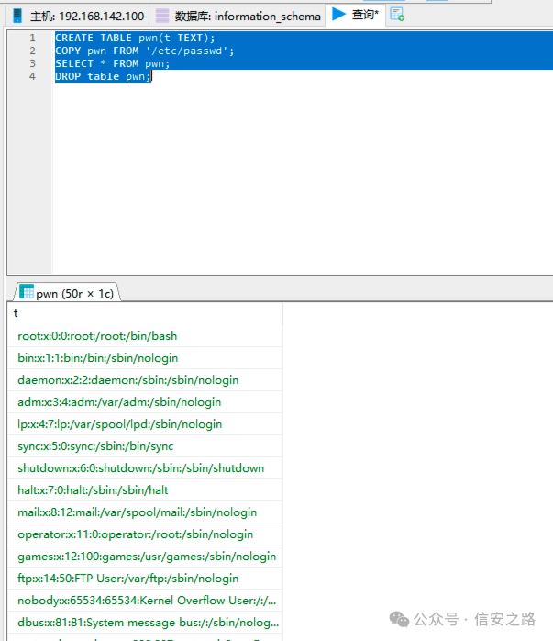Select the halt:x:7:0 row
Viewport: 553px width, 641px height.
pyautogui.click(x=145, y=490)
